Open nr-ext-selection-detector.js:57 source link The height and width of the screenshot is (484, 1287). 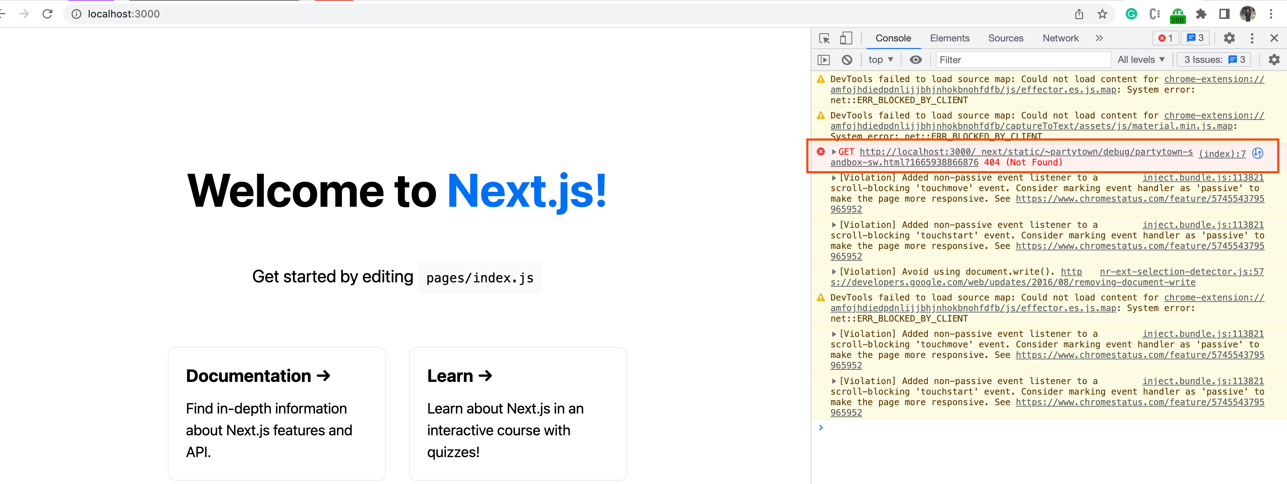pos(1182,272)
